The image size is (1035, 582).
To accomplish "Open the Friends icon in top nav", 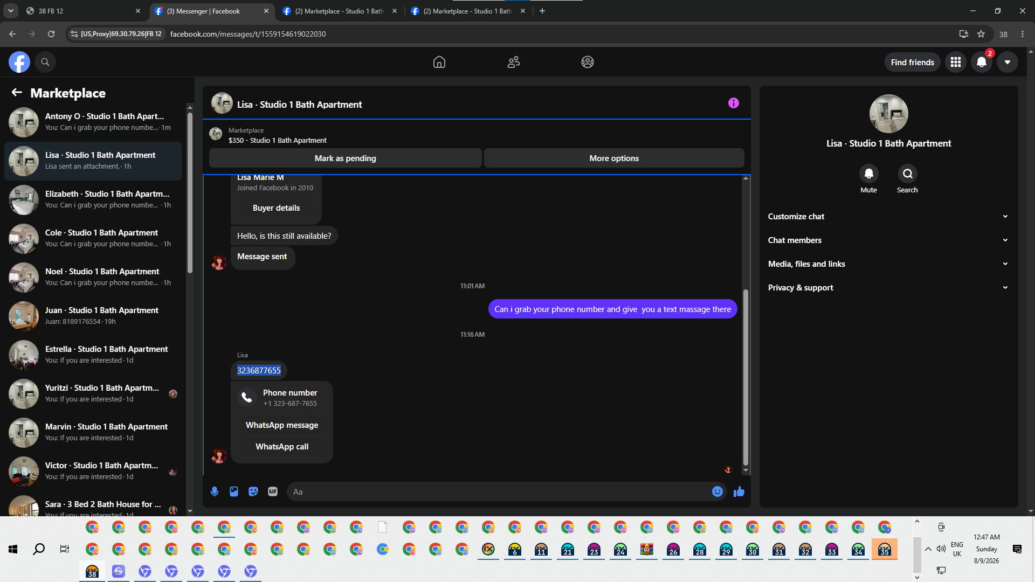I will point(514,62).
